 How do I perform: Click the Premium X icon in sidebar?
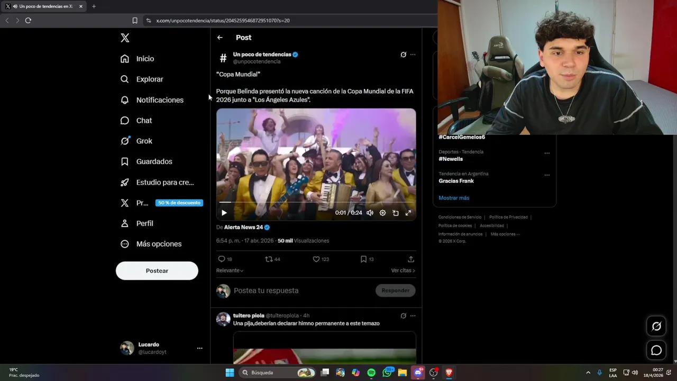pyautogui.click(x=125, y=203)
